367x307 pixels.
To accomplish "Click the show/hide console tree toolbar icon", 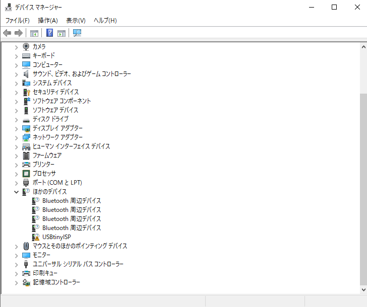I will click(34, 33).
